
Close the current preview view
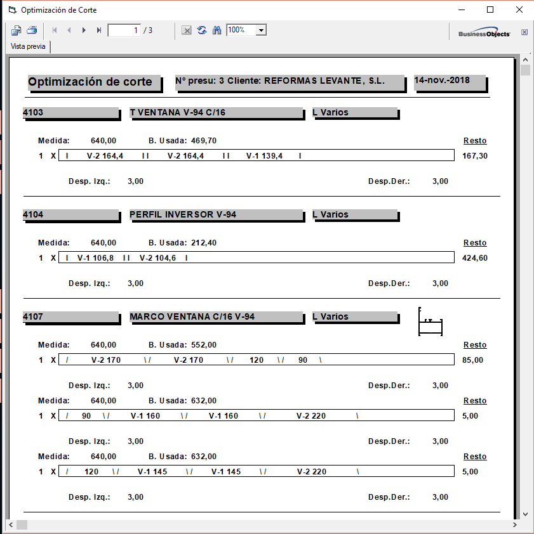tap(524, 32)
